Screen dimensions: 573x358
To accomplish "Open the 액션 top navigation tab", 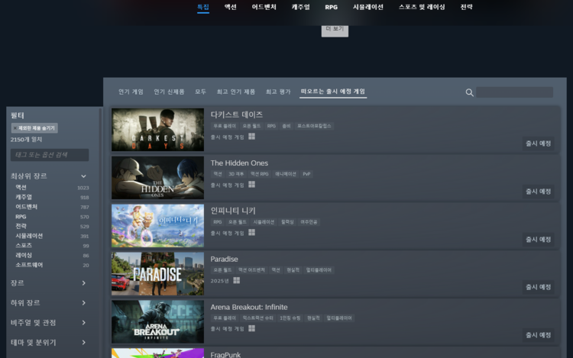I will [x=230, y=7].
